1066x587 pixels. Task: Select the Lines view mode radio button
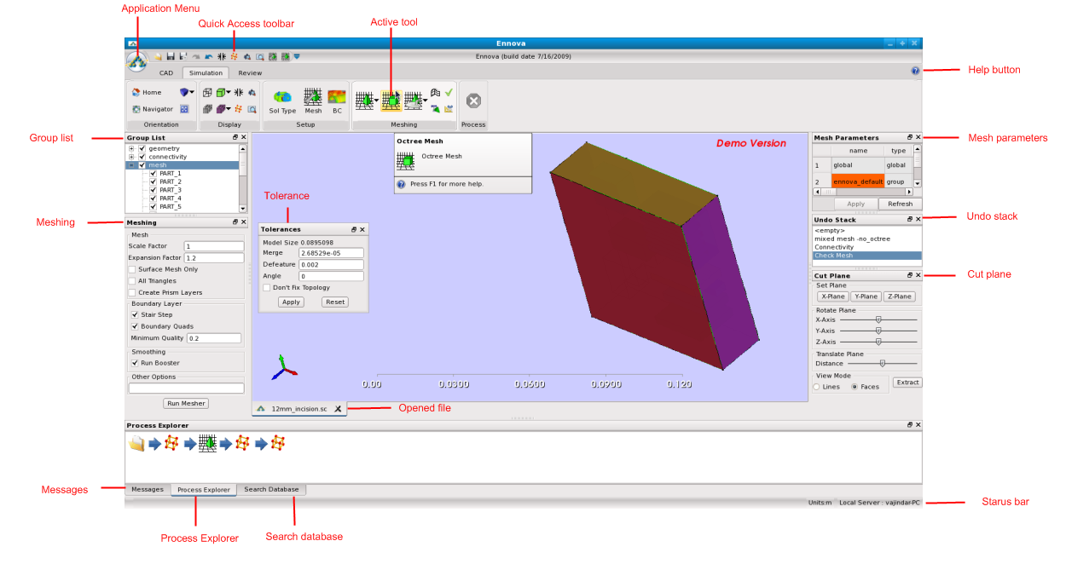pyautogui.click(x=817, y=387)
